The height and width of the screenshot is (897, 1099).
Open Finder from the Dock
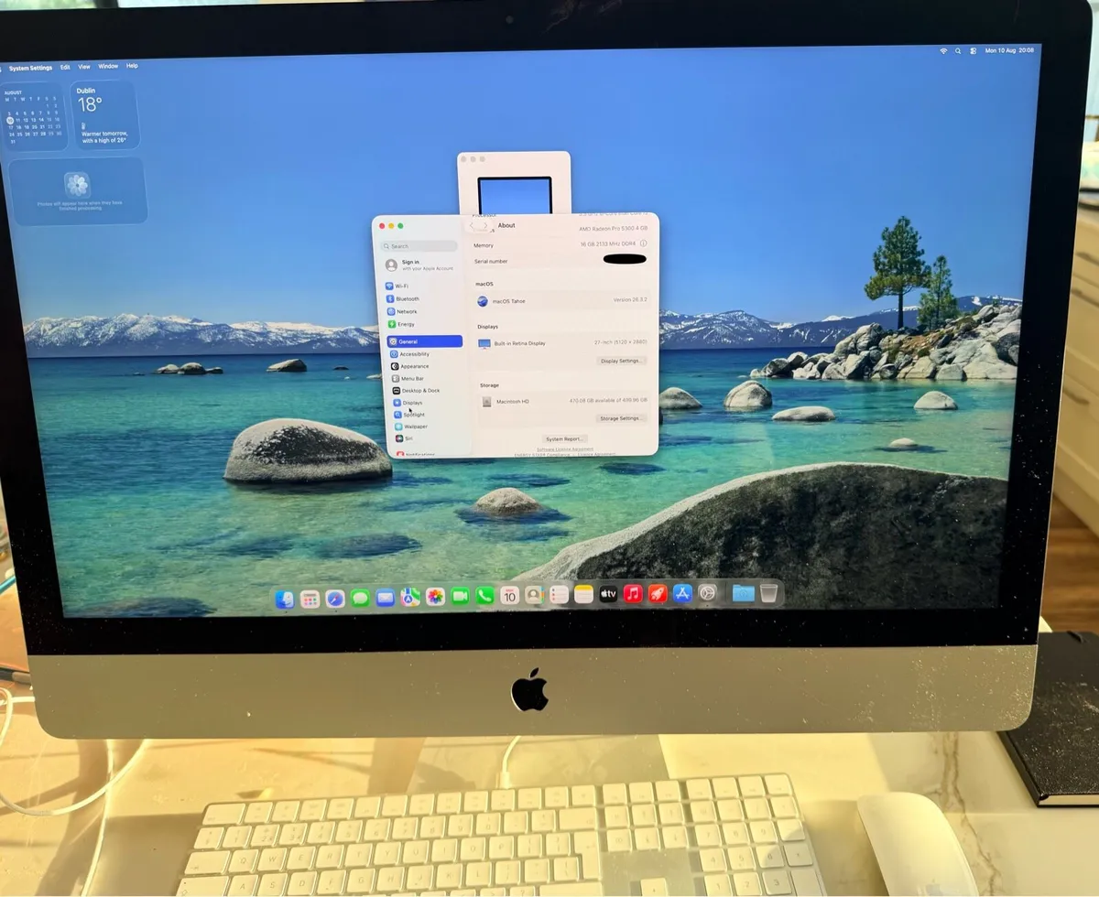[284, 599]
